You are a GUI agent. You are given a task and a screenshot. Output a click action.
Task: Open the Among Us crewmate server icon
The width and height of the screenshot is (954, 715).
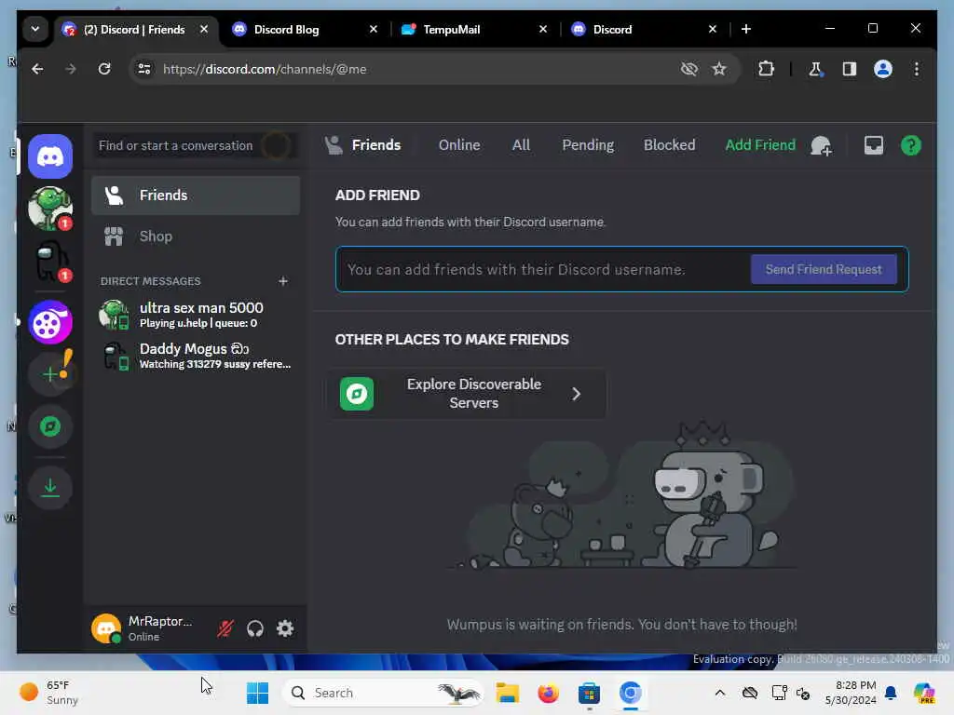[x=50, y=262]
